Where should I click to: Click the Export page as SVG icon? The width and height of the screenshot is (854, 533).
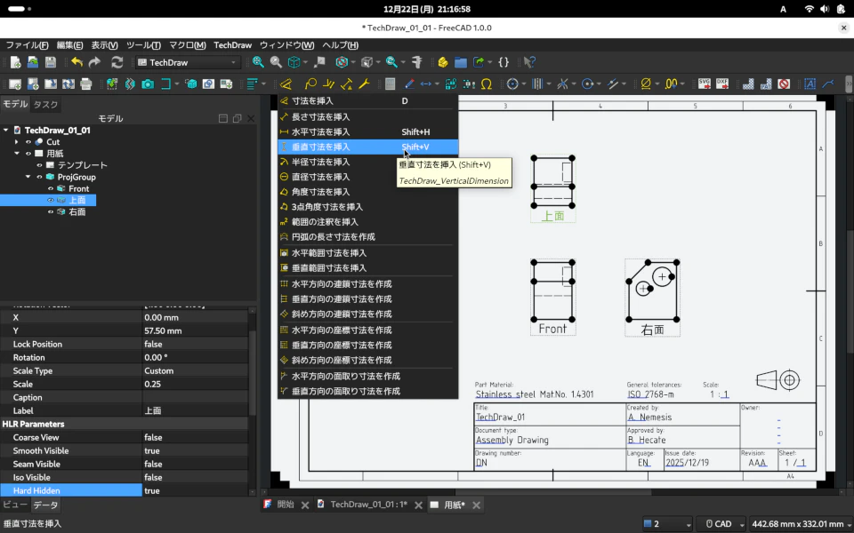(705, 84)
